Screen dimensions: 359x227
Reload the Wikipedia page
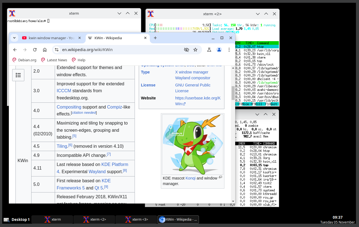35,50
